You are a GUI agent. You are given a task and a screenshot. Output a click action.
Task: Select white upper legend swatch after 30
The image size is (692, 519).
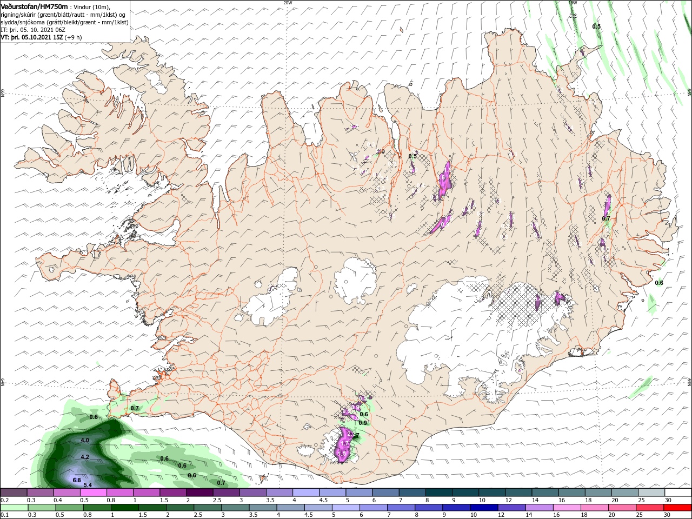(678, 492)
